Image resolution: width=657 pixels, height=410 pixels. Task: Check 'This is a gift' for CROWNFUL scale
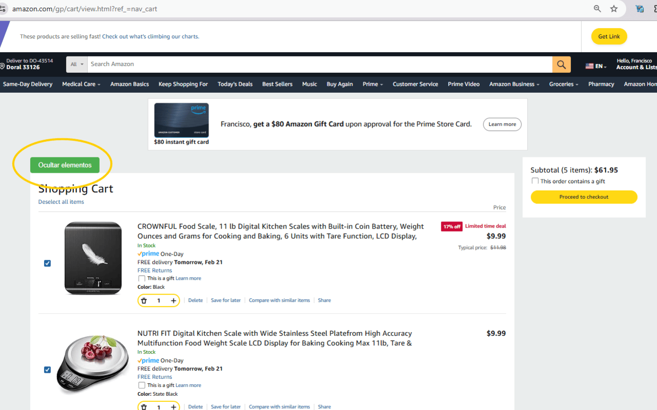142,279
